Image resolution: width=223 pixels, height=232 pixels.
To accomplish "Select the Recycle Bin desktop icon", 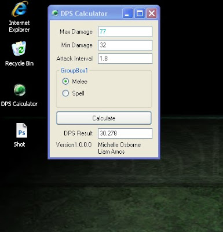I will click(x=19, y=54).
